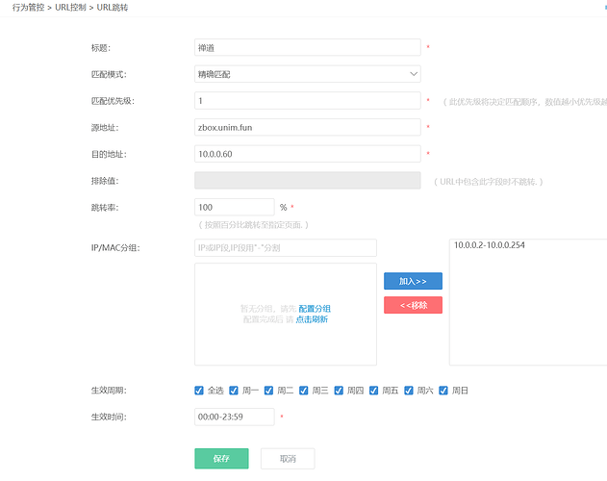Go to 行为管控 in the breadcrumb
607x481 pixels.
(28, 8)
